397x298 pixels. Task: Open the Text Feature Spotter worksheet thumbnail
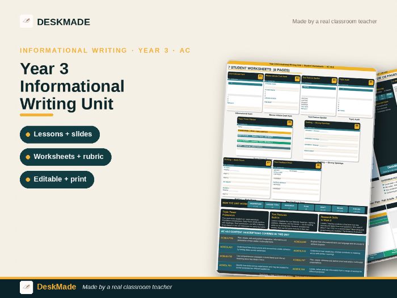click(x=319, y=95)
